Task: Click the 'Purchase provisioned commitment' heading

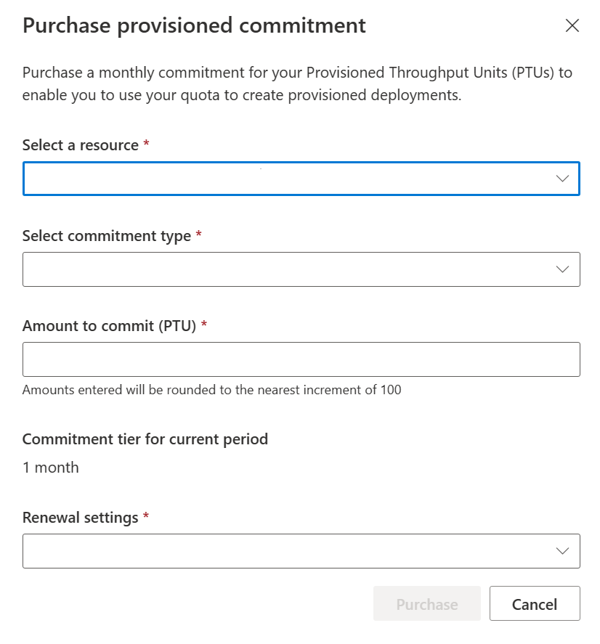Action: tap(194, 25)
